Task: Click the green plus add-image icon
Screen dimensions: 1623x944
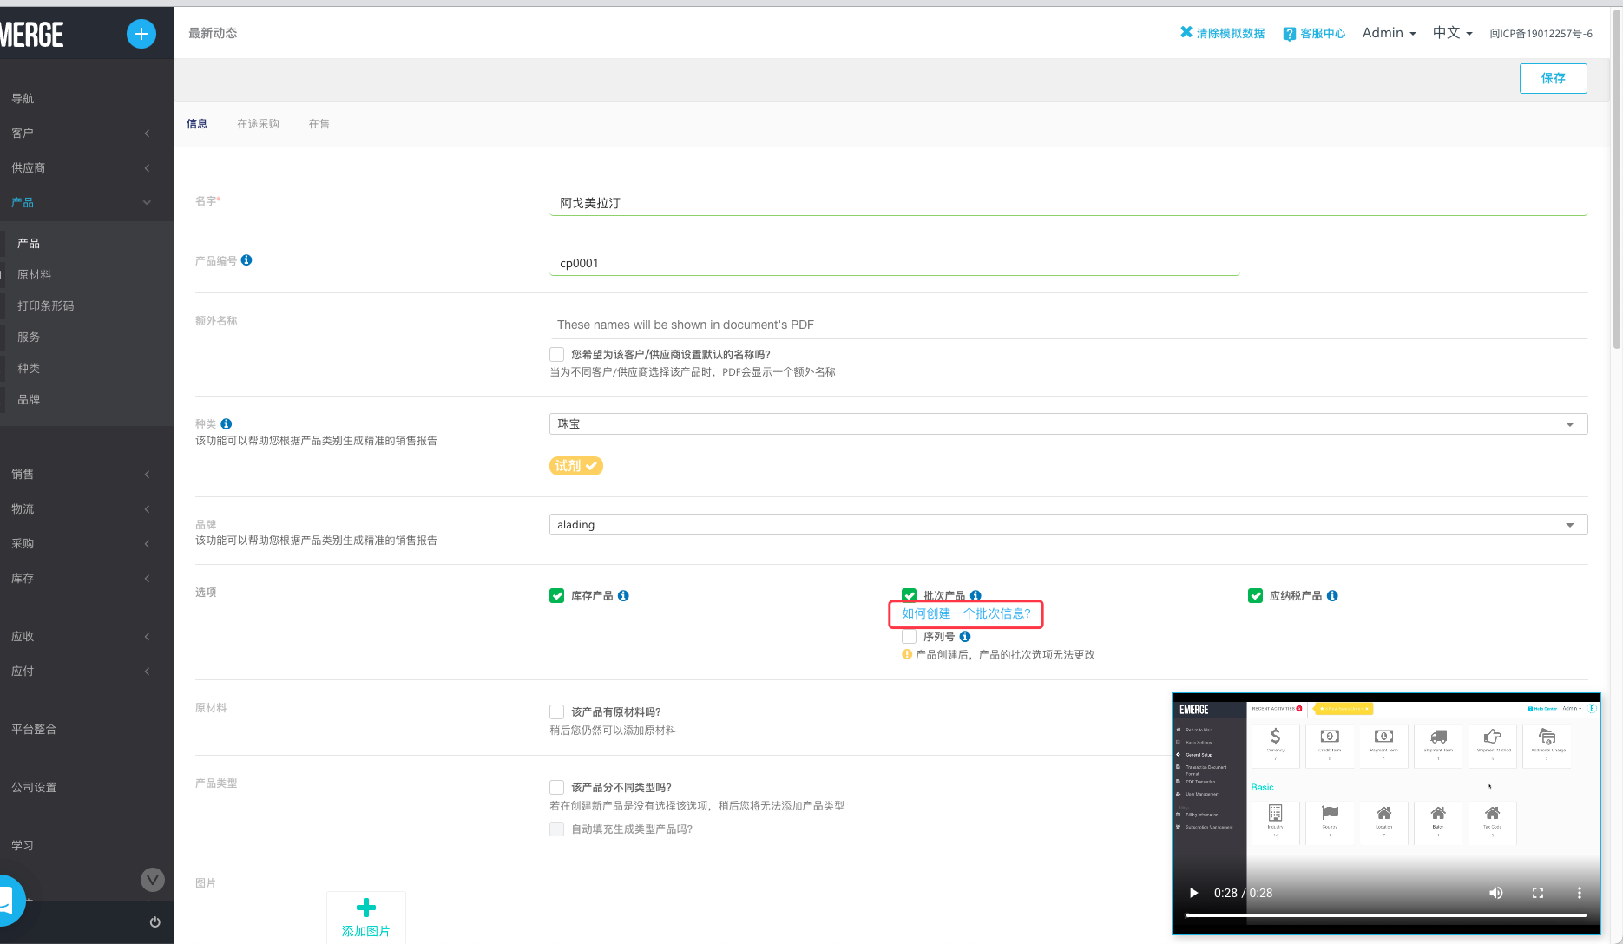Action: [x=366, y=908]
